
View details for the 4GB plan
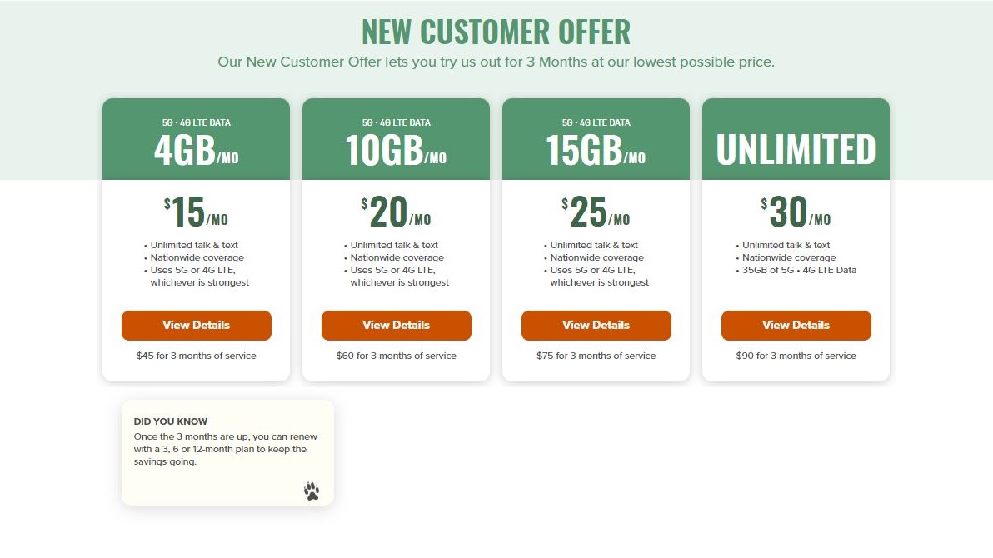click(197, 325)
